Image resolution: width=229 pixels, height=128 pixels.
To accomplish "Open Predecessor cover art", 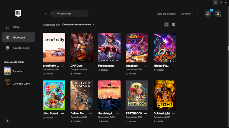I will (109, 48).
